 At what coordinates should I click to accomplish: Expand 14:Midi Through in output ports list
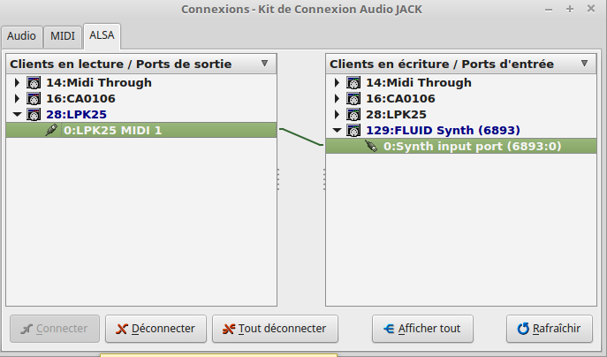click(x=18, y=82)
